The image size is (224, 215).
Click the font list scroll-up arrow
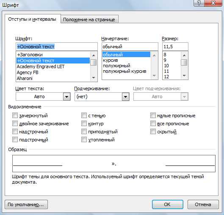tap(94, 55)
